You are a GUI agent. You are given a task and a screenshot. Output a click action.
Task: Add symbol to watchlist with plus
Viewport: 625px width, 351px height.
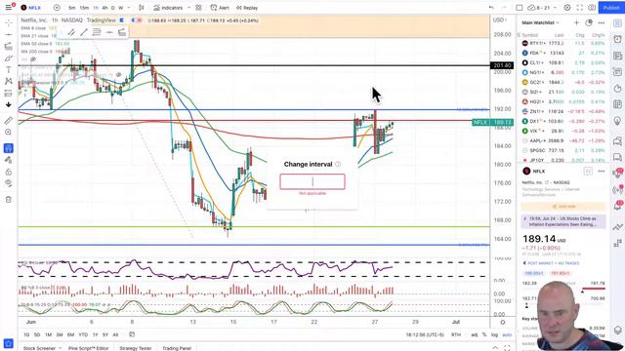pos(576,22)
